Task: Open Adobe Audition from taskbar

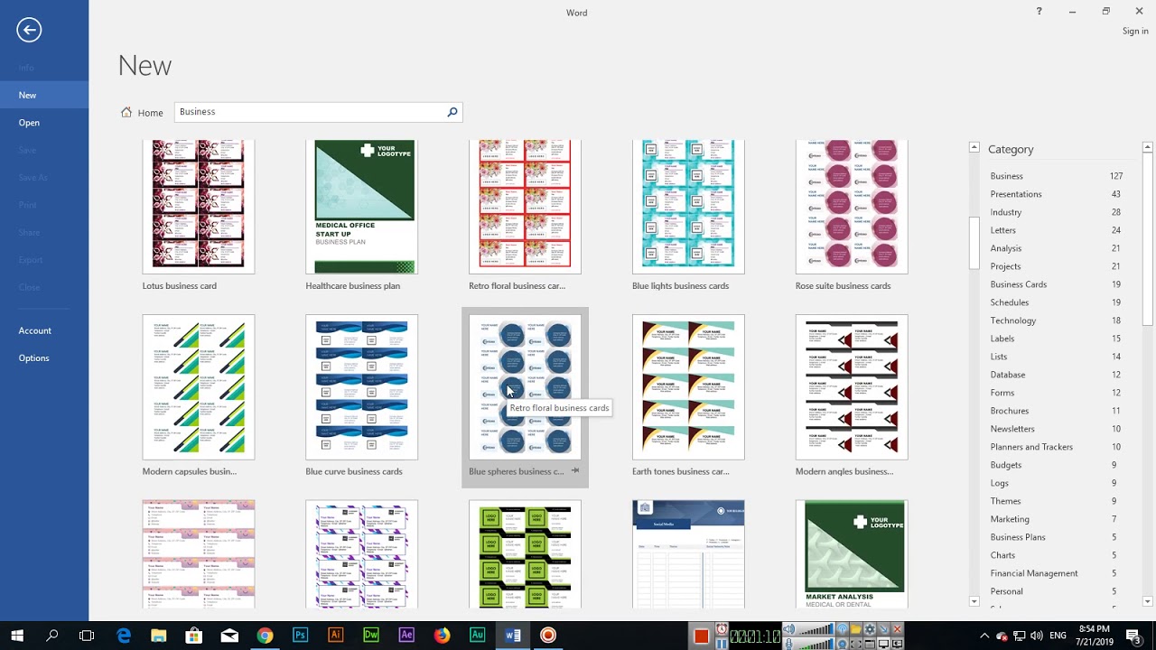Action: 477,636
